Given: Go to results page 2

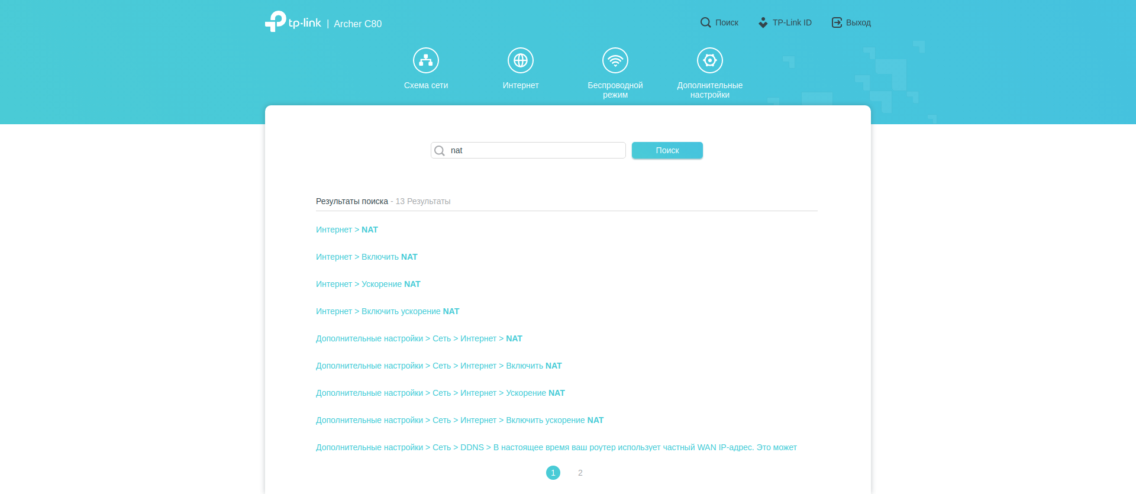Looking at the screenshot, I should [580, 473].
